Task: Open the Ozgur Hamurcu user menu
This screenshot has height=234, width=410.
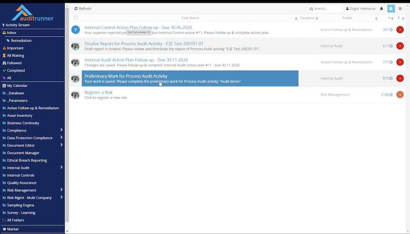Action: tap(360, 8)
